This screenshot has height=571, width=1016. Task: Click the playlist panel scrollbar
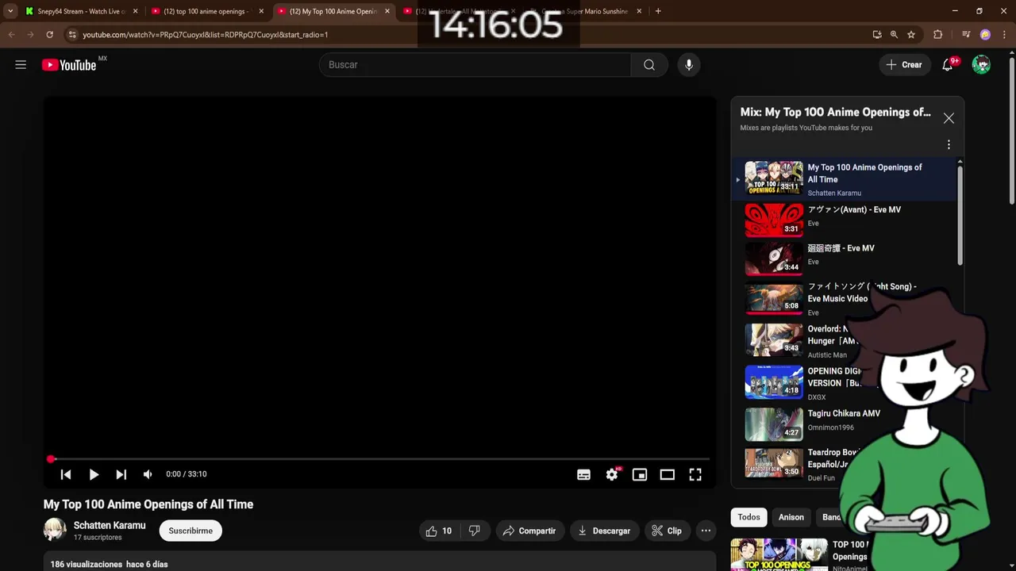coord(960,214)
